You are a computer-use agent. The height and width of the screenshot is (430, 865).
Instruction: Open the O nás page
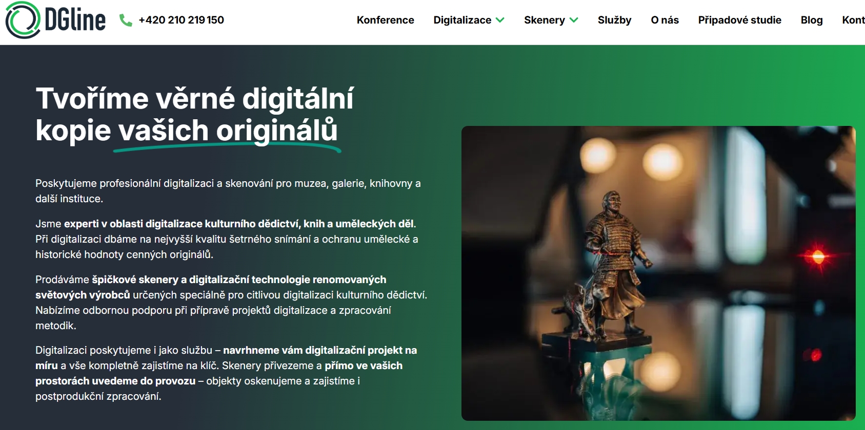tap(665, 20)
